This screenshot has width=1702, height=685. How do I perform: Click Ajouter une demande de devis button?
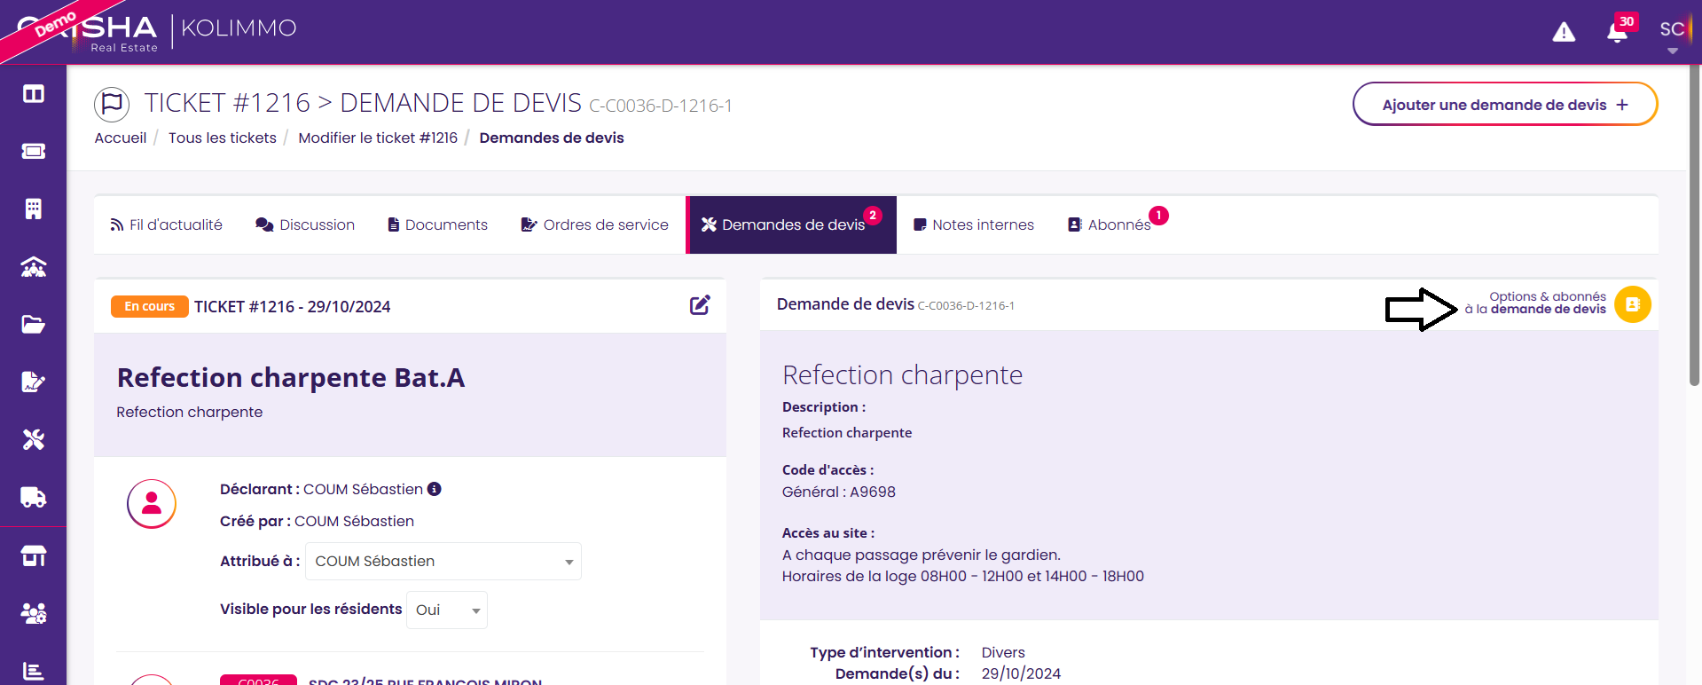1505,105
